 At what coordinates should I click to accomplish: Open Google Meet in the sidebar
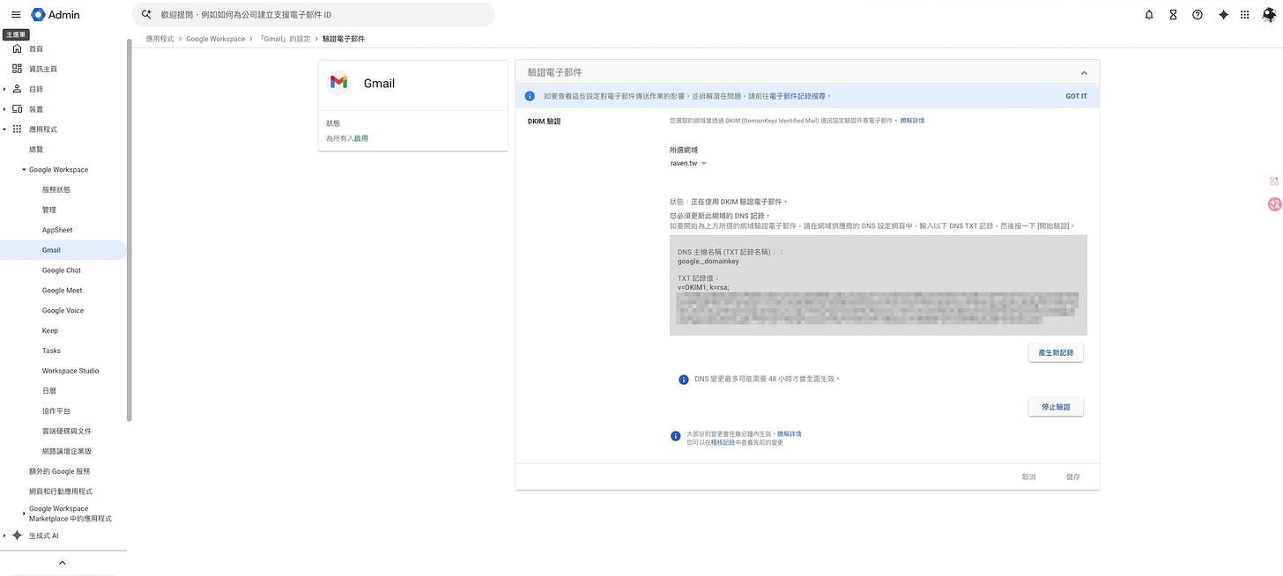coord(62,290)
